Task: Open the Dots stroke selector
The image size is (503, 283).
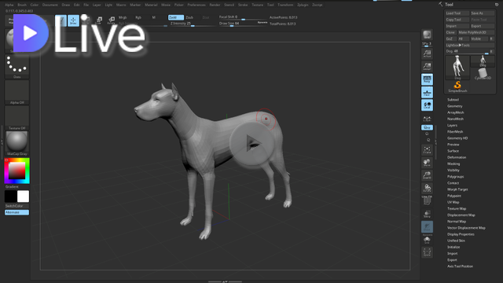Action: [x=17, y=66]
